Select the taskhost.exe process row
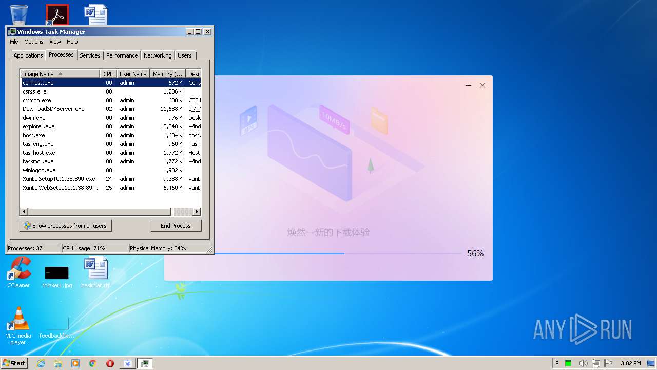 (x=111, y=153)
